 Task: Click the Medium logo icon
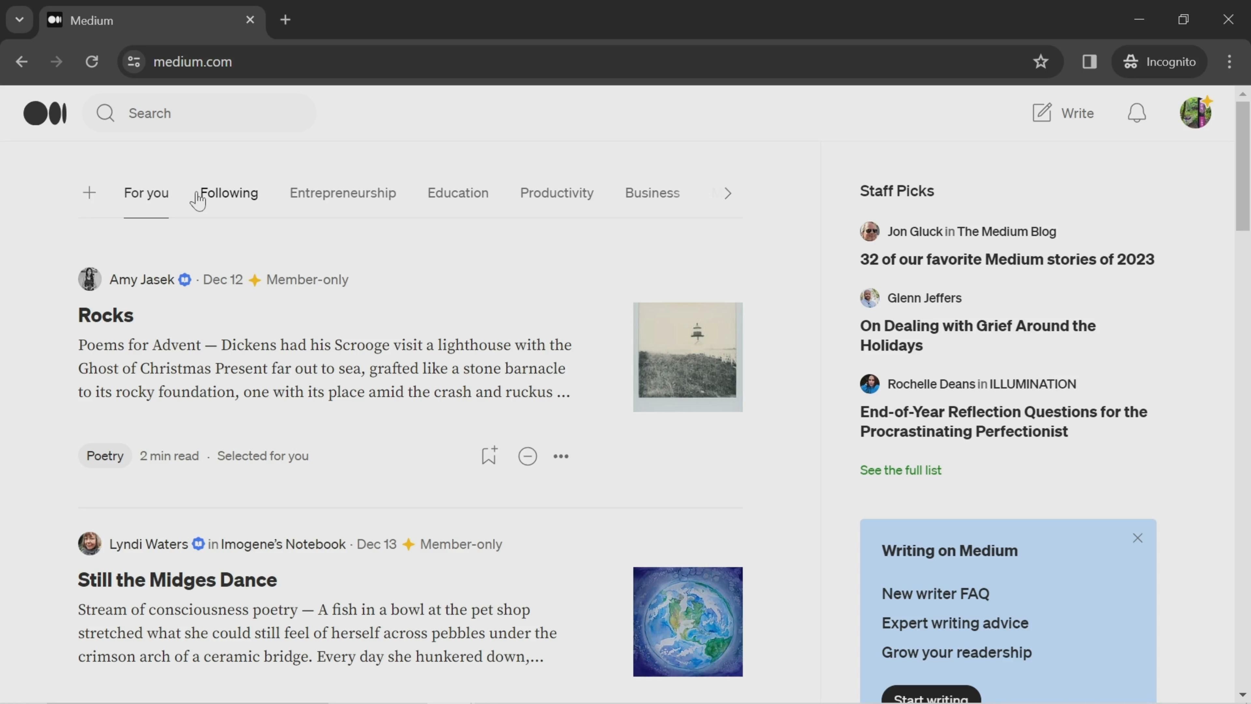45,113
